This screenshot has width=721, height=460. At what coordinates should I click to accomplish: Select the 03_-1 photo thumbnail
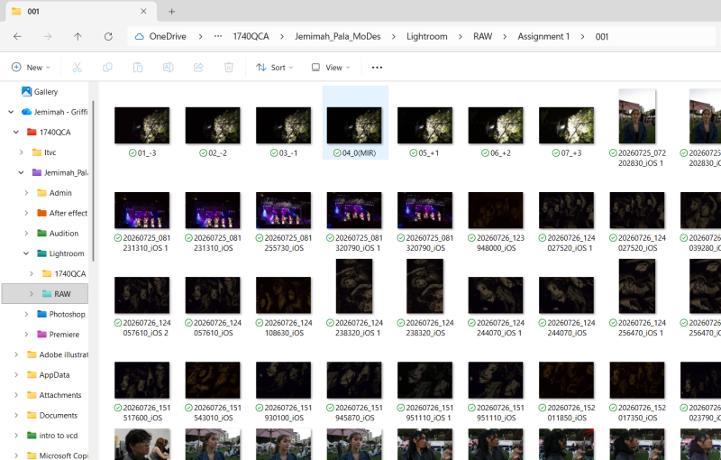pos(284,125)
